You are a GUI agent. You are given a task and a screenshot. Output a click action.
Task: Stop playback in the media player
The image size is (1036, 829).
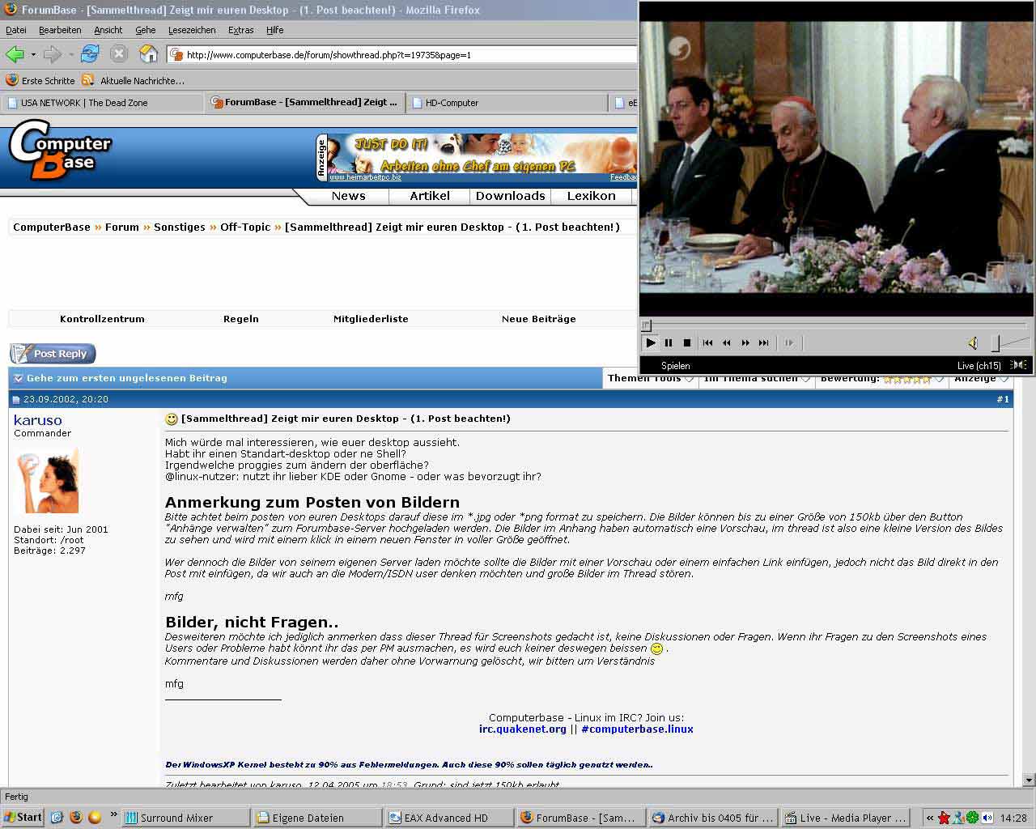(687, 343)
